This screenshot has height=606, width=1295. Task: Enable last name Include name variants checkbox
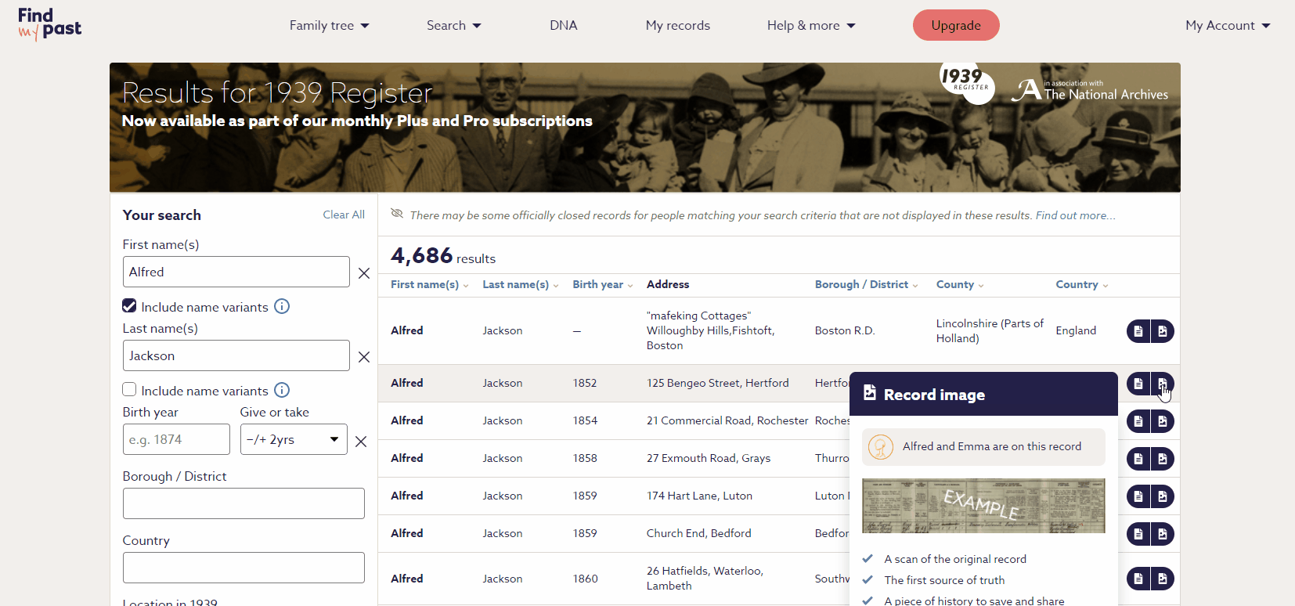tap(130, 390)
